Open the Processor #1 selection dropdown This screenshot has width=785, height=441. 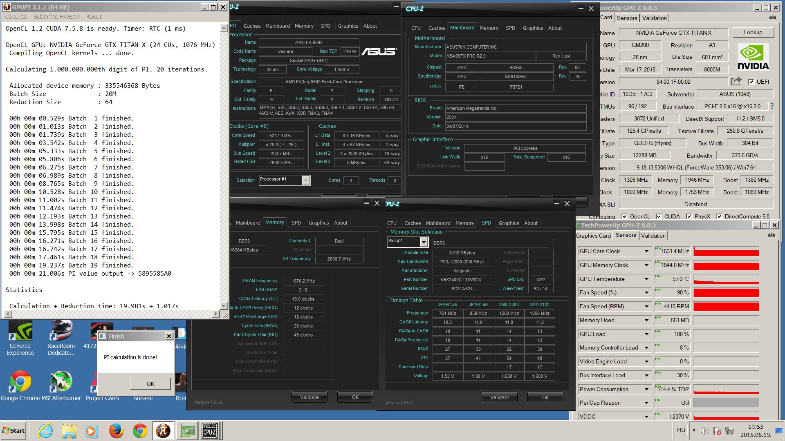306,180
